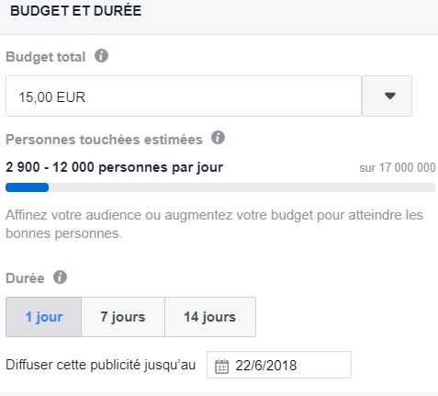This screenshot has width=438, height=396.
Task: Open the calendar icon in the date field
Action: (221, 366)
